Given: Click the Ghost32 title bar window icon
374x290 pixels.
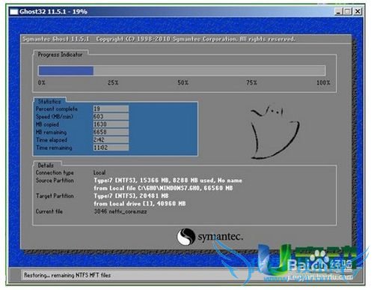Looking at the screenshot, I should click(14, 11).
